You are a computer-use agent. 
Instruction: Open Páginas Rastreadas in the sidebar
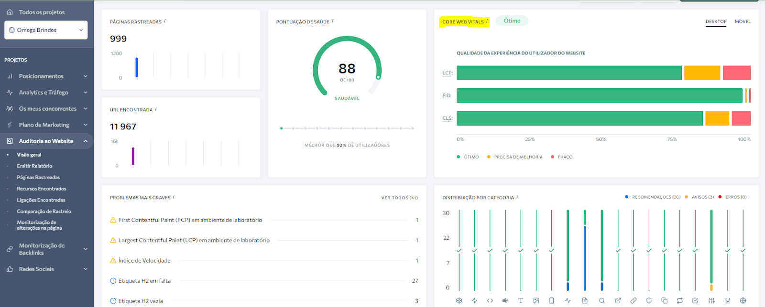pos(38,177)
